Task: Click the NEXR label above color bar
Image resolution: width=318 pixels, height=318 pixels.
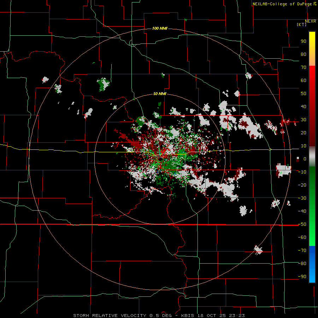Action: [311, 21]
